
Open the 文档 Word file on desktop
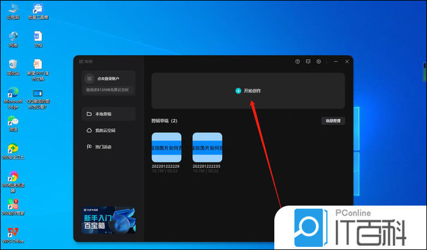pos(38,40)
